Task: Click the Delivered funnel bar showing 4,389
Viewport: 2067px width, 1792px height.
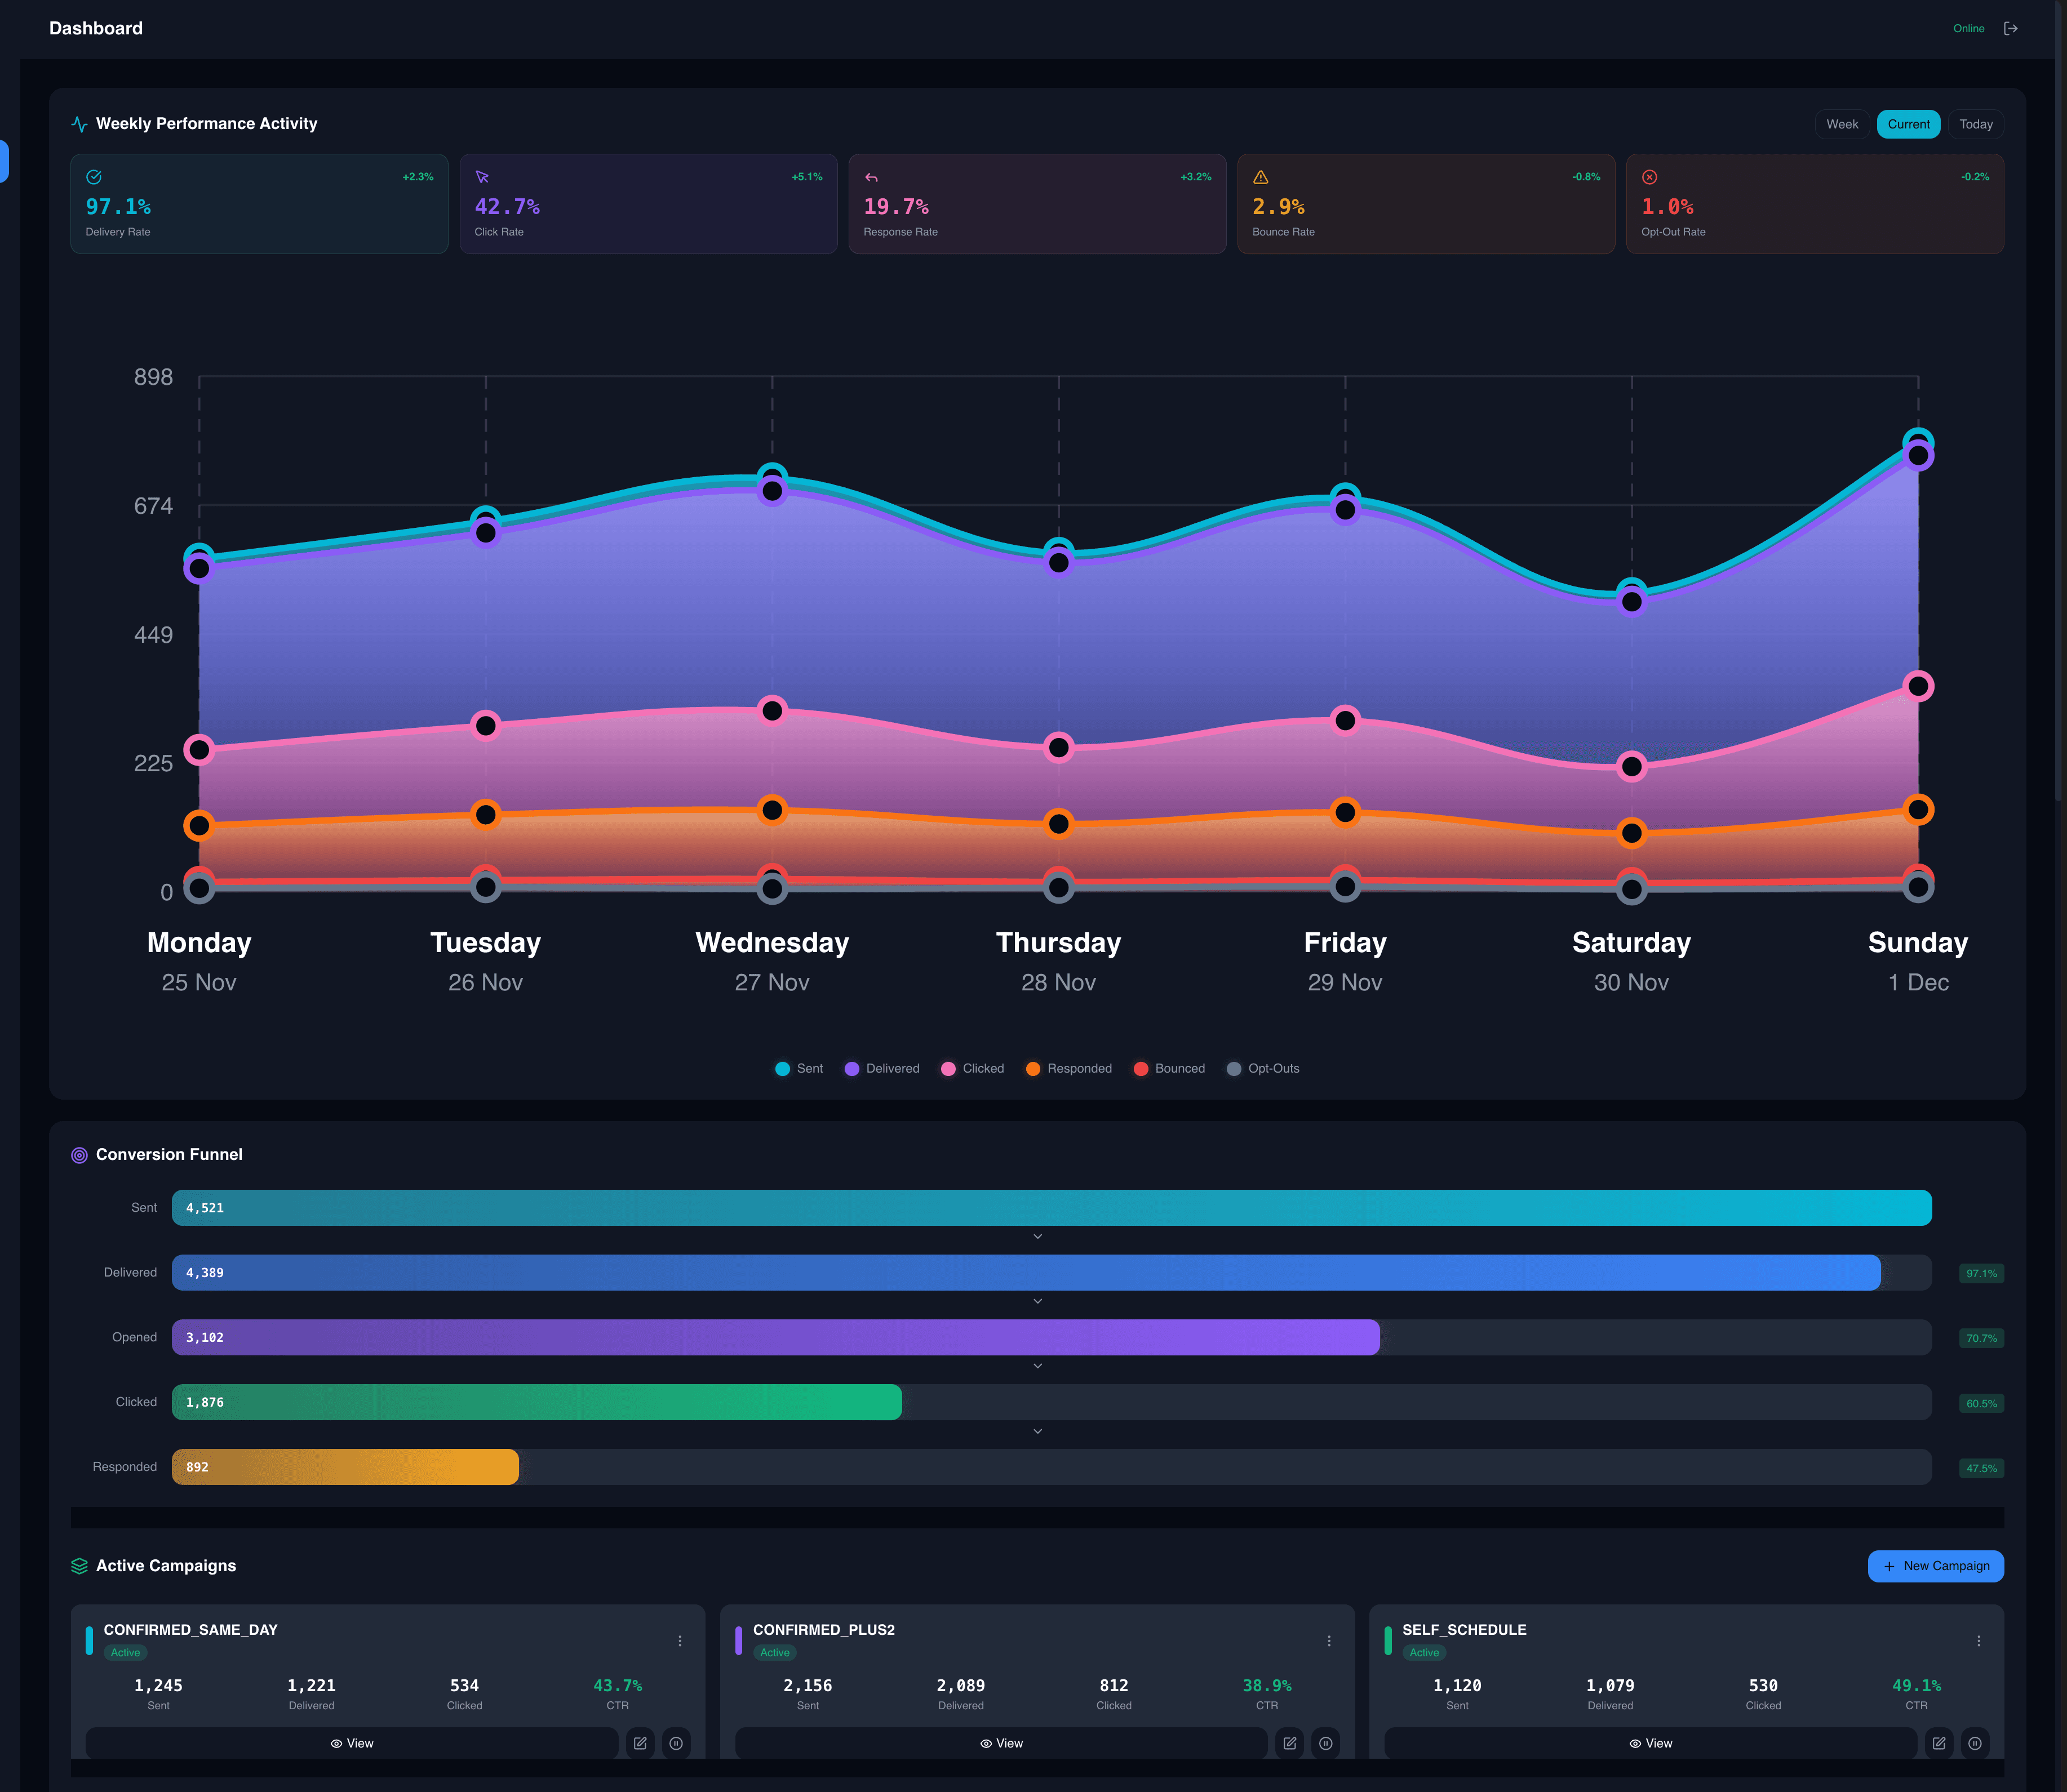Action: 1027,1273
